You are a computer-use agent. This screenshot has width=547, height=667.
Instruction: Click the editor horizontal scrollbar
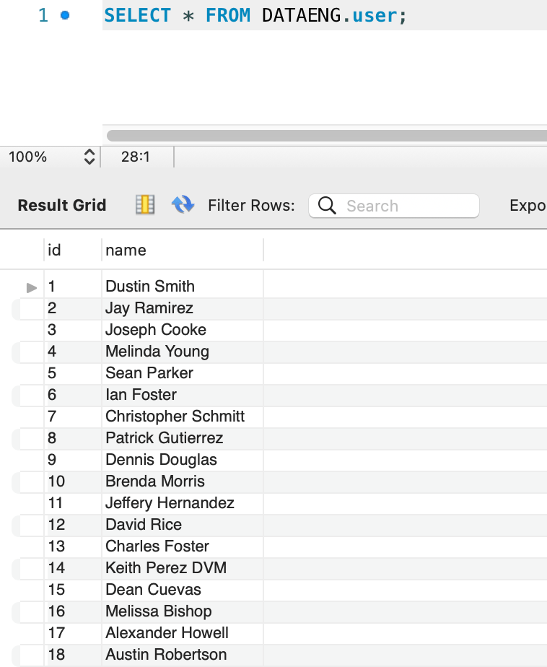tap(326, 136)
